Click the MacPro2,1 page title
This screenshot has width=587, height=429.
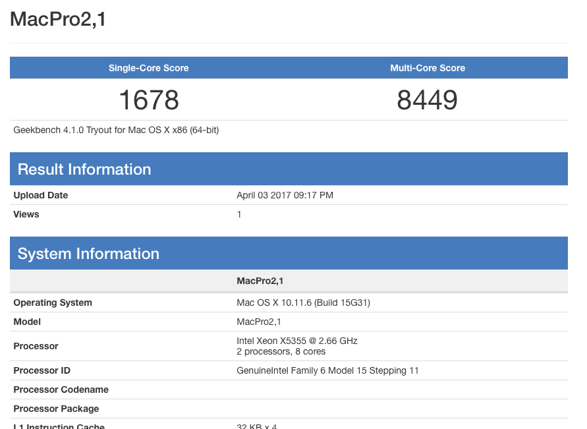pos(58,20)
